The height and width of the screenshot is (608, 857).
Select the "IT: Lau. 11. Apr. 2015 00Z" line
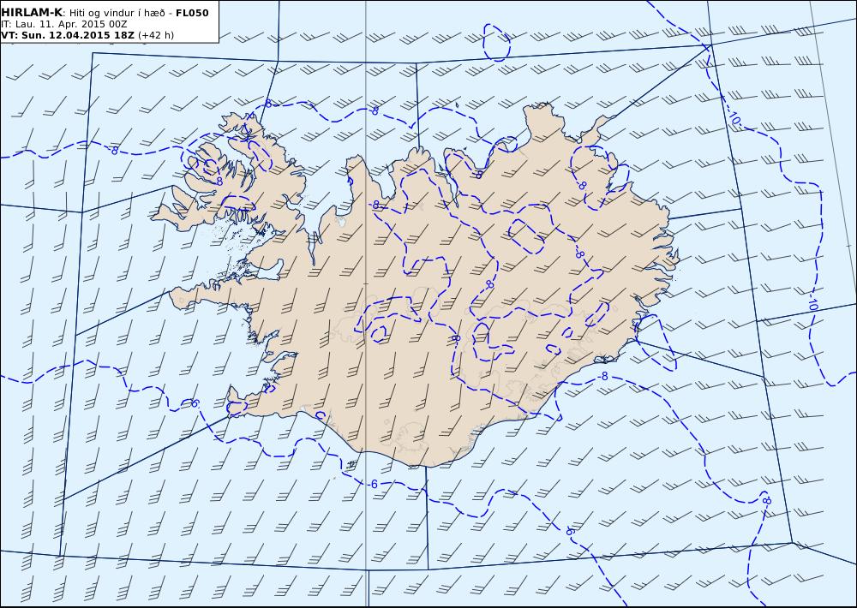64,24
